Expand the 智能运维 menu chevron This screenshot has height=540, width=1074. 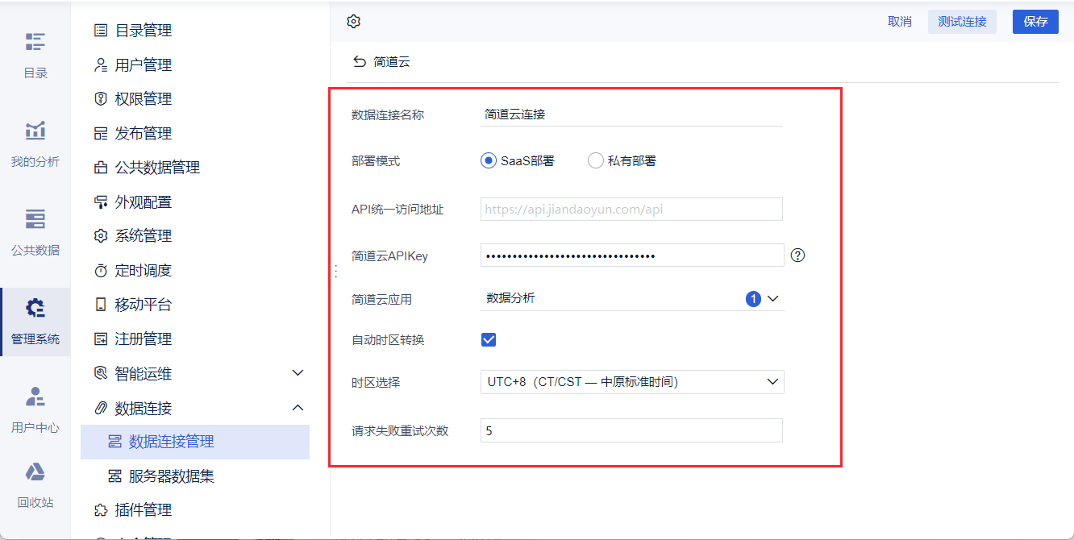(298, 373)
